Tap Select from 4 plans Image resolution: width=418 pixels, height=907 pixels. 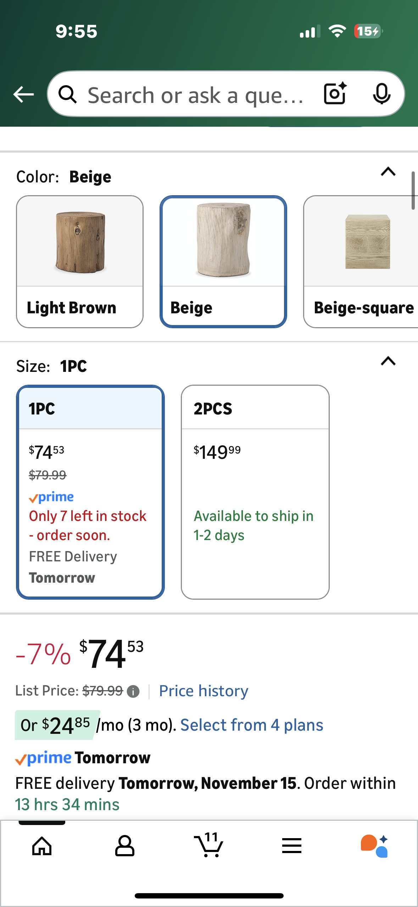point(252,725)
